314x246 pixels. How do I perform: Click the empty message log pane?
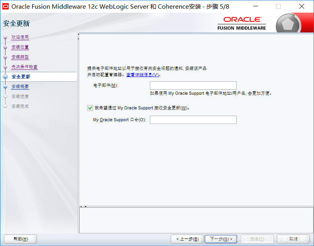[x=196, y=220]
